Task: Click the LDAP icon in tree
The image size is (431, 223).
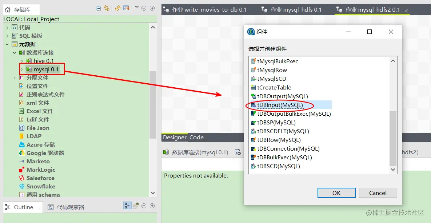Action: pyautogui.click(x=21, y=136)
